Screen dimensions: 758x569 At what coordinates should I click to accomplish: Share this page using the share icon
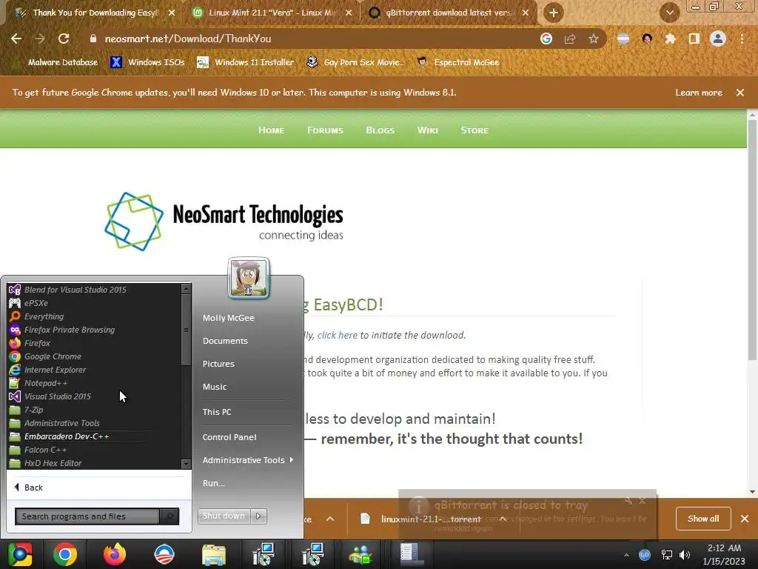click(570, 39)
